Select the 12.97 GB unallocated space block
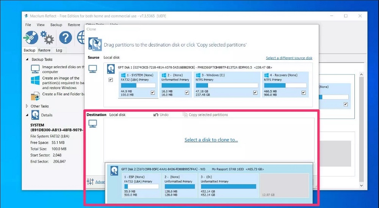The height and width of the screenshot is (208, 379). coord(284,186)
